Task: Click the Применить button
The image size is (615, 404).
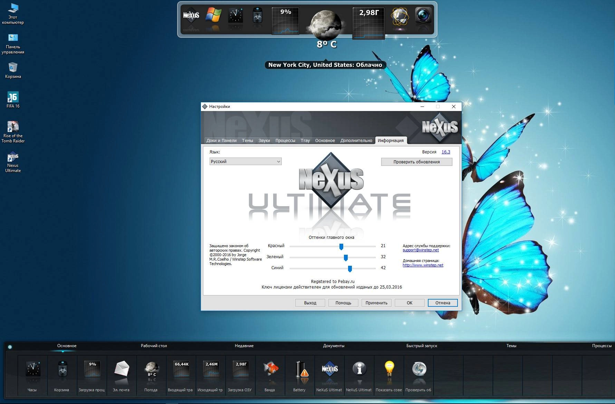Action: coord(376,303)
